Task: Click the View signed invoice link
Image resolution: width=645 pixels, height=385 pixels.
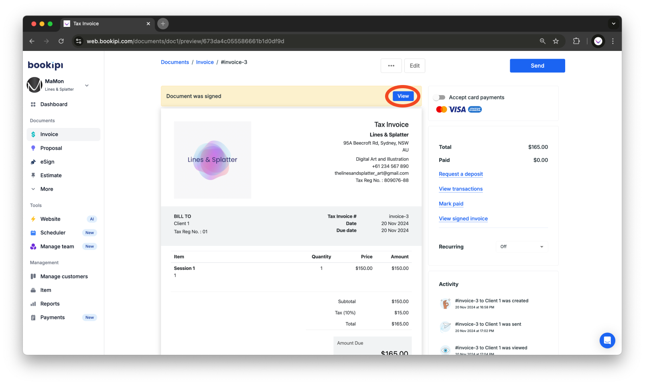Action: tap(463, 219)
